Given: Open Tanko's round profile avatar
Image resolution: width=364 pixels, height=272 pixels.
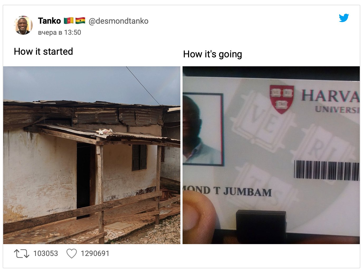Looking at the screenshot, I should pyautogui.click(x=23, y=25).
